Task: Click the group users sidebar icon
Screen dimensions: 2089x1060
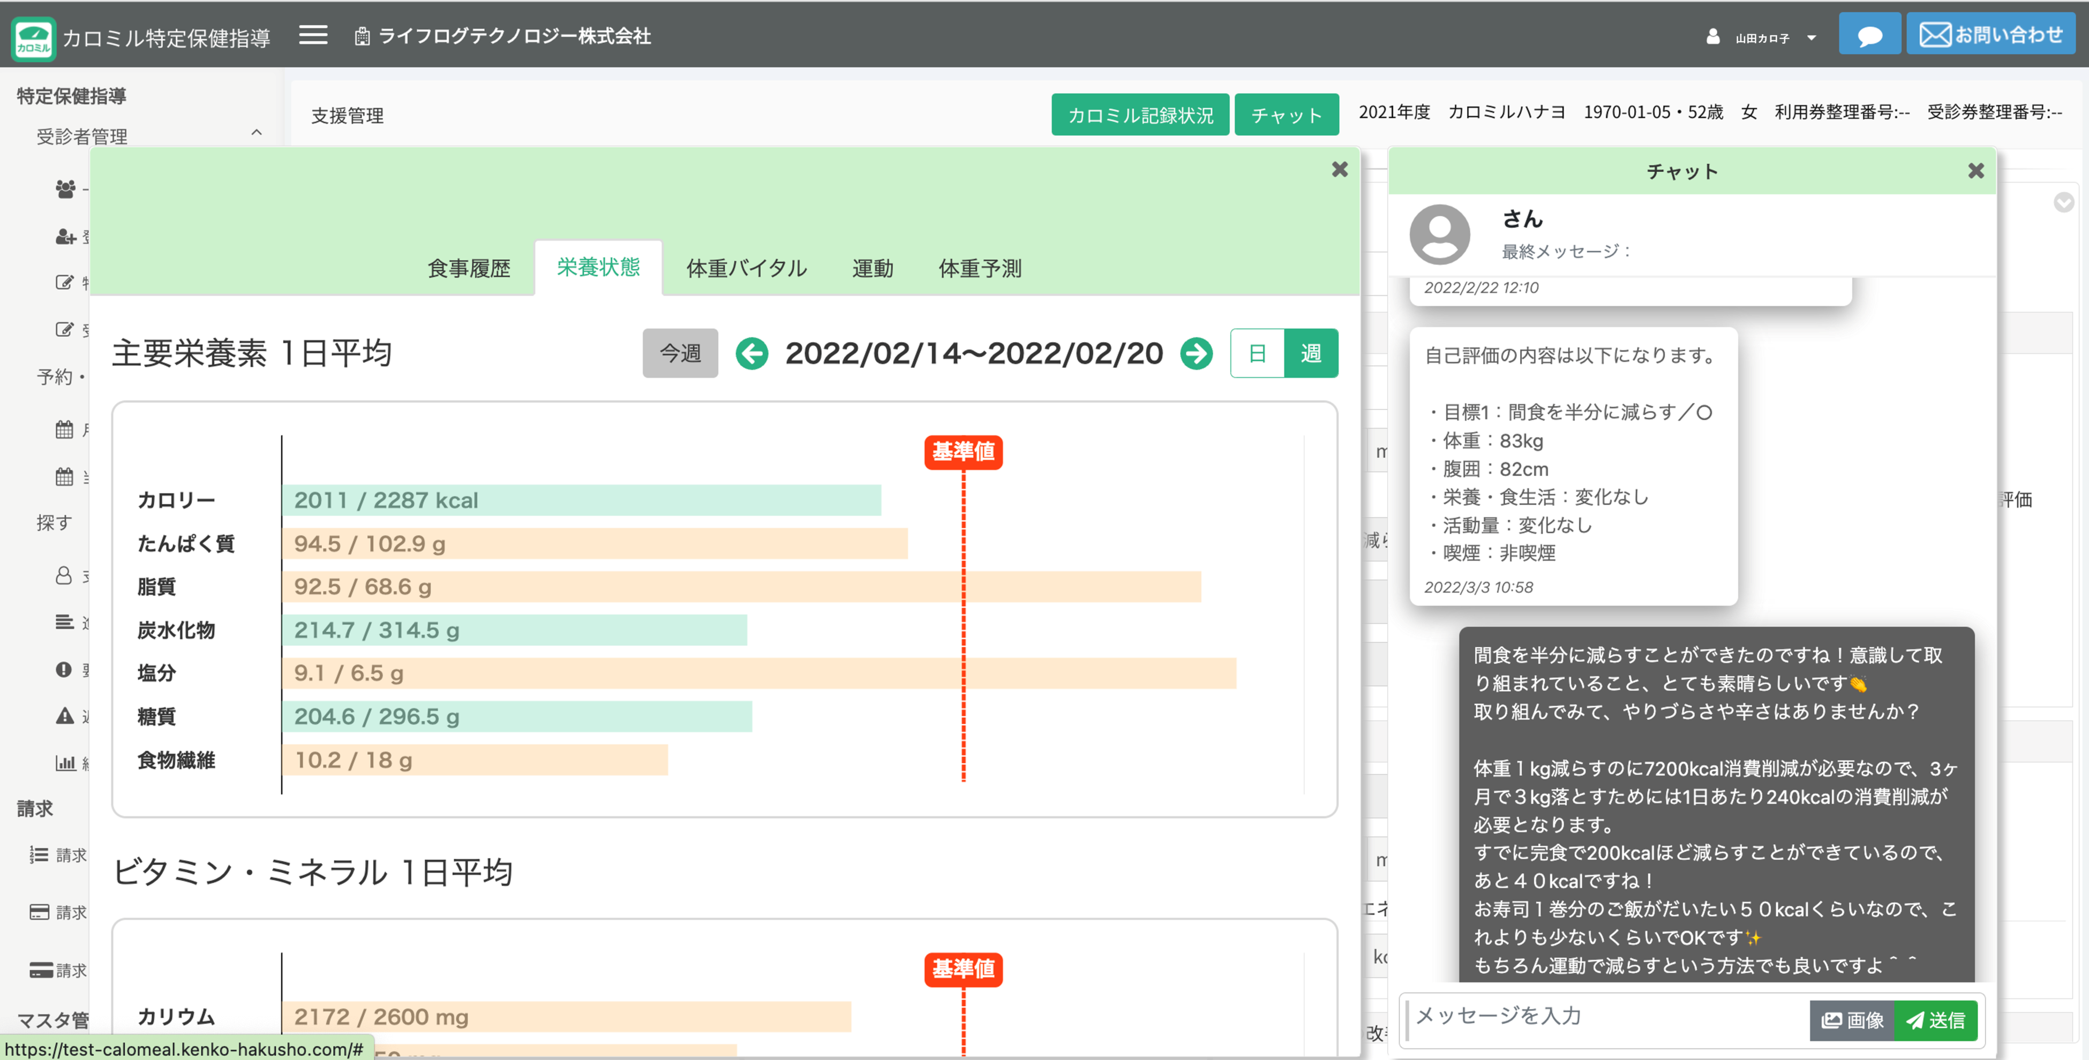Action: [x=65, y=189]
